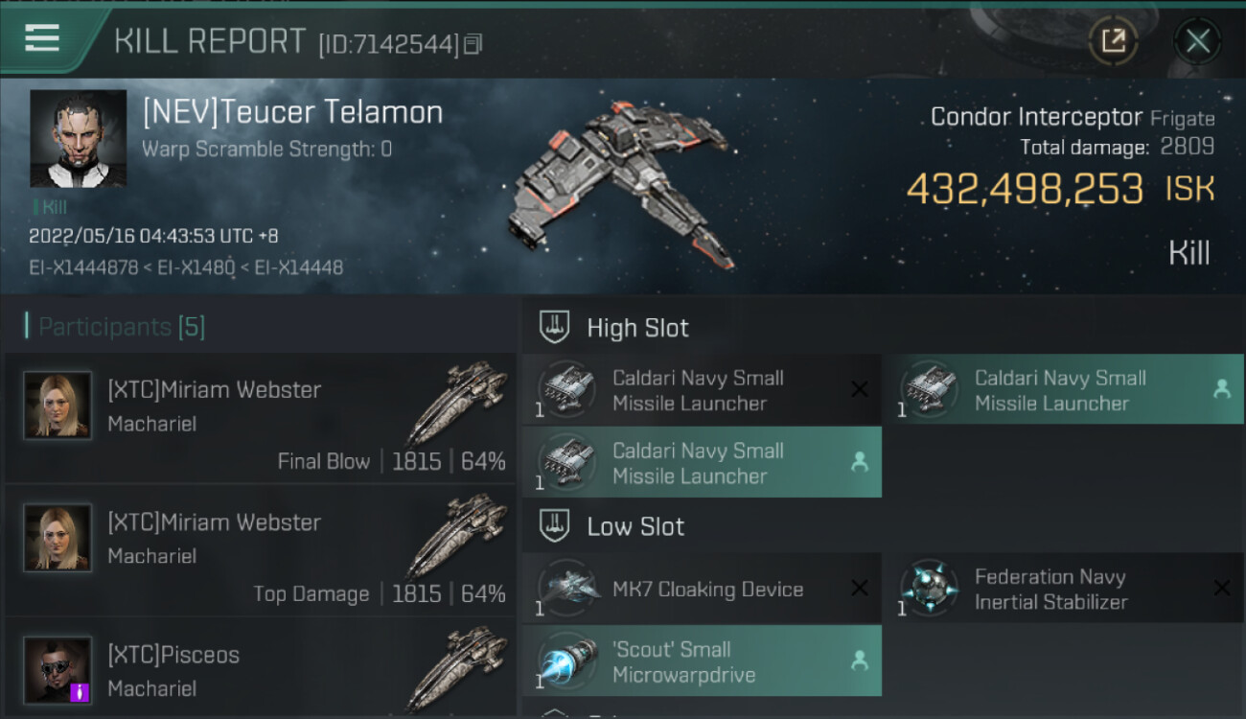The image size is (1246, 719).
Task: Click the High Slot section header
Action: [637, 328]
